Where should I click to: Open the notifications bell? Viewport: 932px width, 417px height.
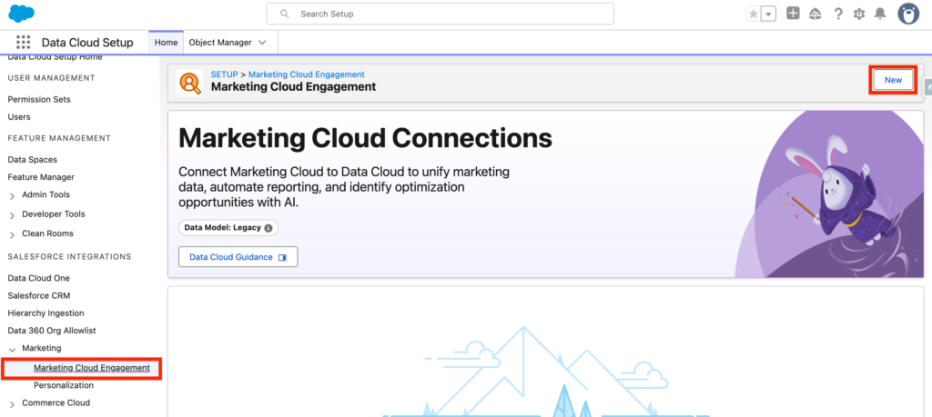pyautogui.click(x=879, y=14)
